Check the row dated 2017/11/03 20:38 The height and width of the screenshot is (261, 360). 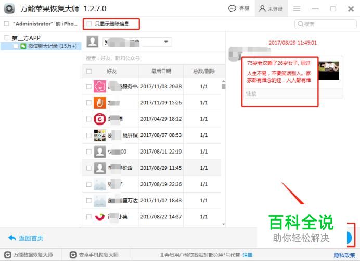click(88, 86)
